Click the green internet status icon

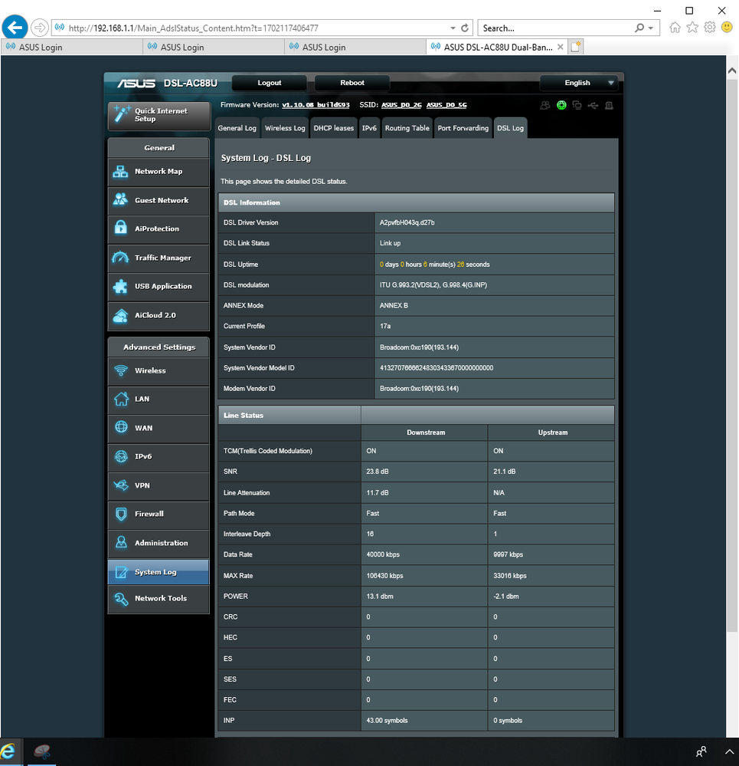[x=561, y=105]
